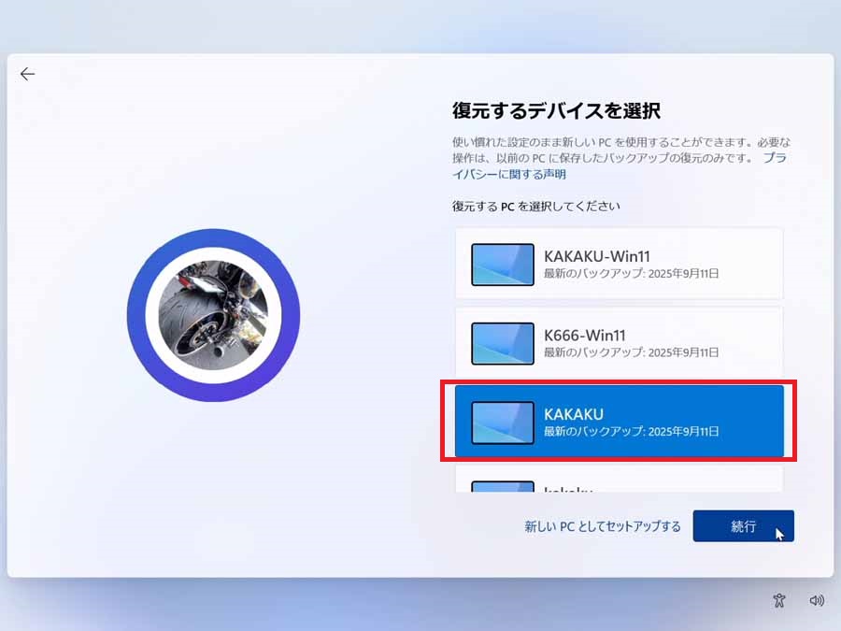Click the back arrow at top left
Screen dimensions: 841x631
pos(27,74)
